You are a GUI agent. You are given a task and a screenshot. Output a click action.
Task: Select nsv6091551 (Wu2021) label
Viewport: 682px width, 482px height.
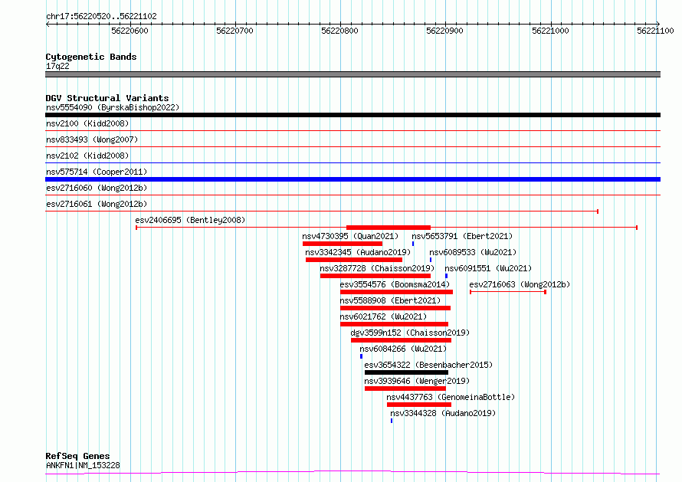click(x=488, y=268)
